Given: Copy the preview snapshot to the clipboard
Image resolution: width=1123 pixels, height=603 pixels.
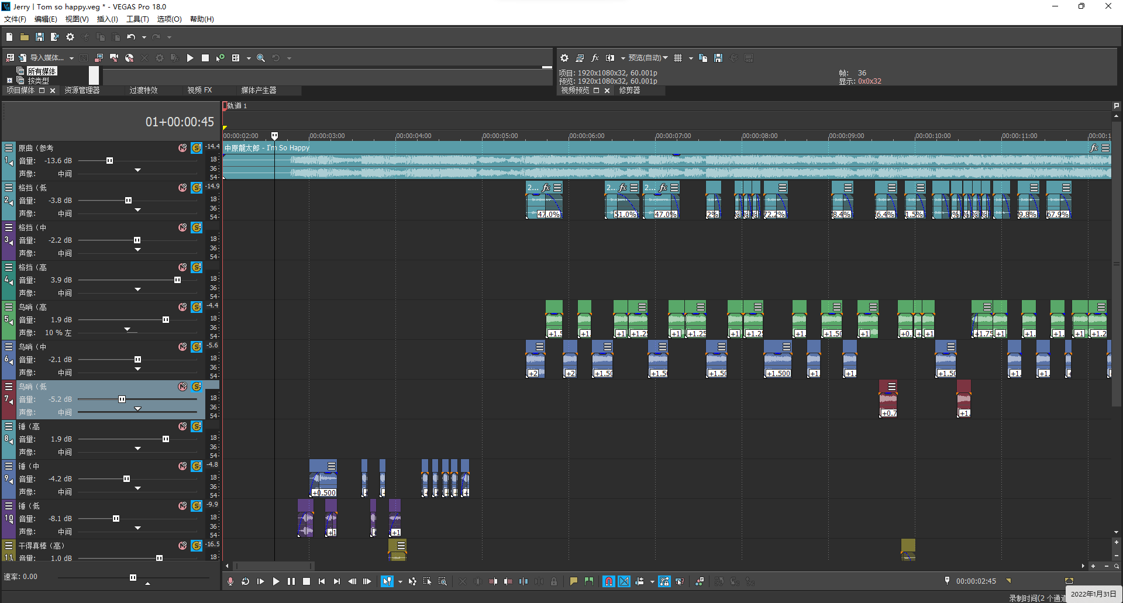Looking at the screenshot, I should click(x=703, y=58).
